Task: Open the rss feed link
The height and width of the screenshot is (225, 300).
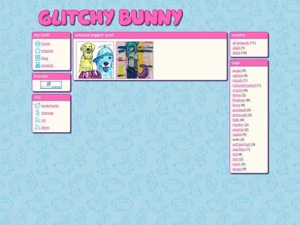Action: [x=43, y=121]
